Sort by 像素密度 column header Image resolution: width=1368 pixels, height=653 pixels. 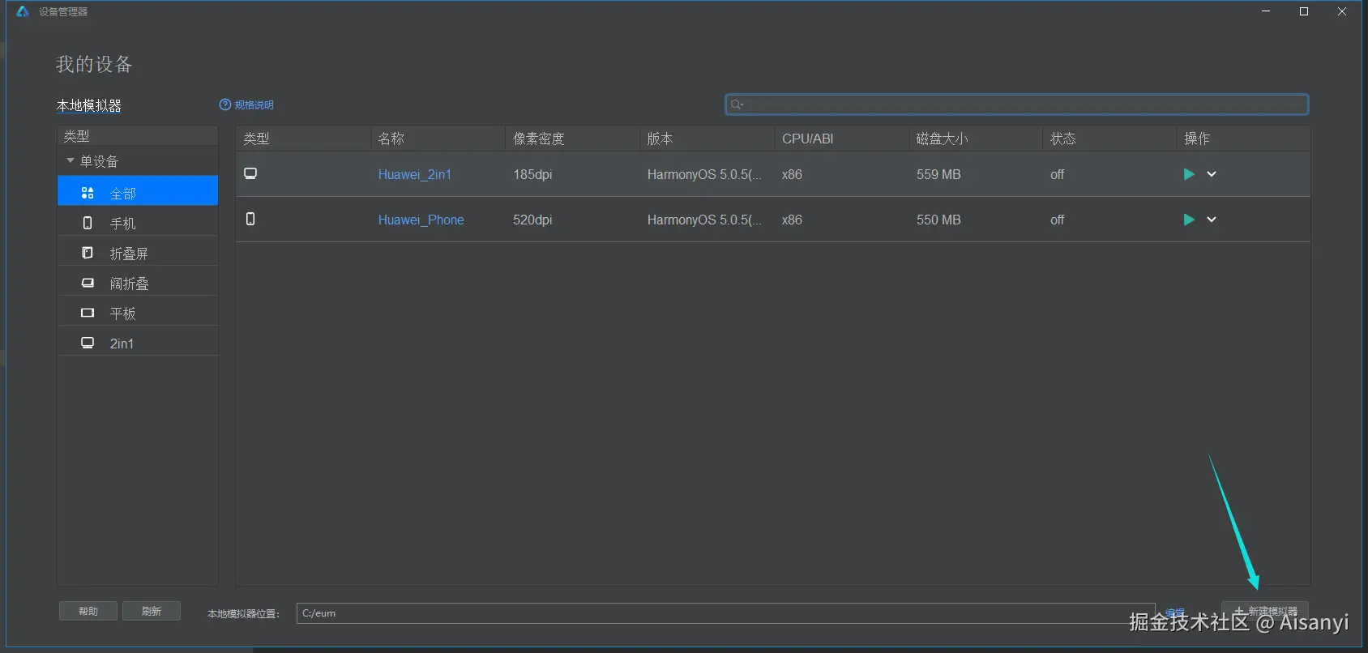pos(572,139)
